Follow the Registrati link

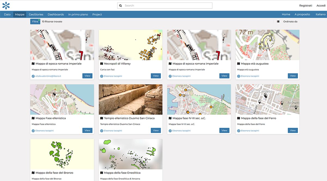[x=305, y=5]
